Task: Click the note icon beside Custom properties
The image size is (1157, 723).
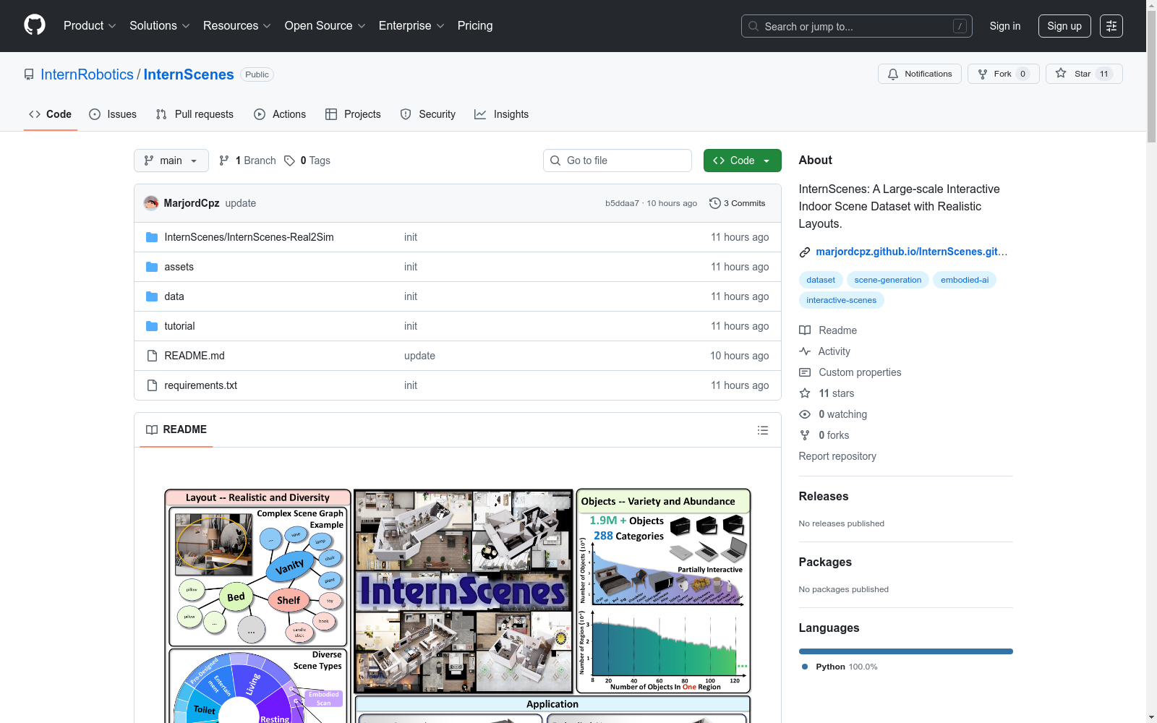Action: coord(805,372)
